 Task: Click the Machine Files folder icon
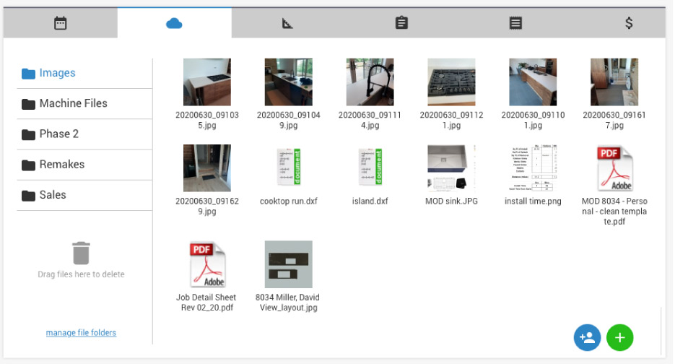click(28, 104)
